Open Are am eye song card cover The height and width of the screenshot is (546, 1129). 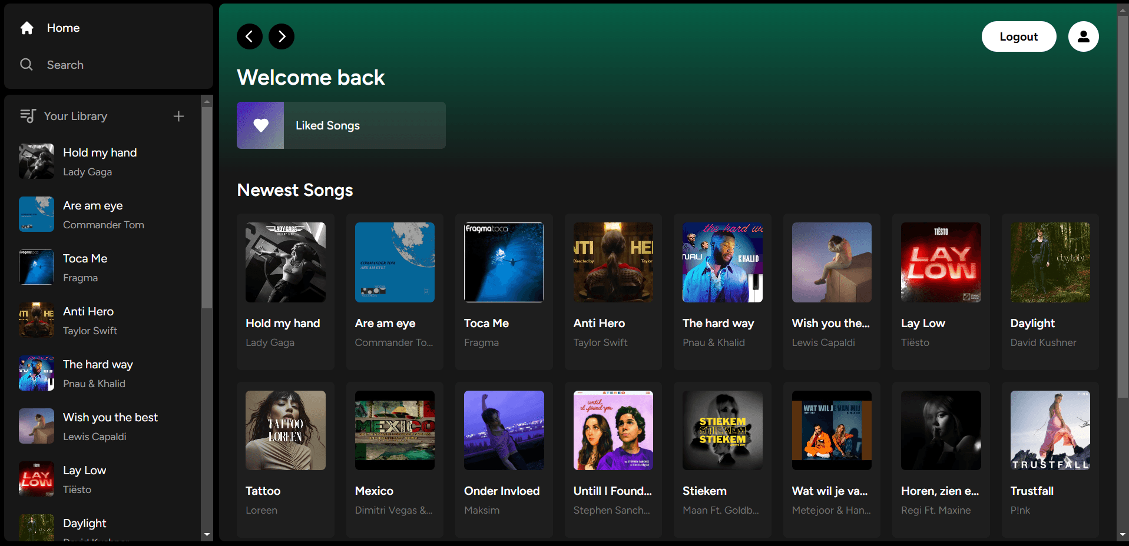click(x=395, y=262)
